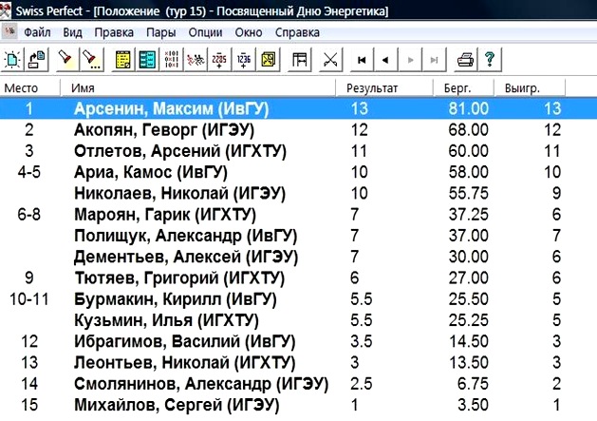Select row Михайлов, Сергей (ИГЭУ)
This screenshot has height=421, width=597.
(298, 405)
